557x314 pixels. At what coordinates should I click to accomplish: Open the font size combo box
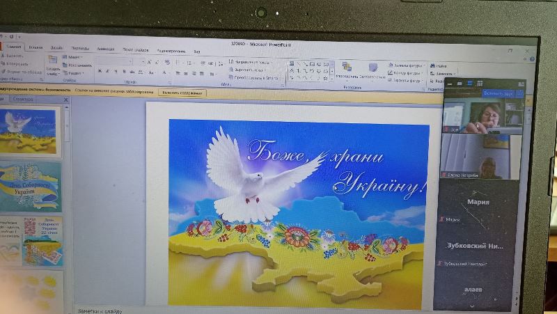(x=140, y=62)
